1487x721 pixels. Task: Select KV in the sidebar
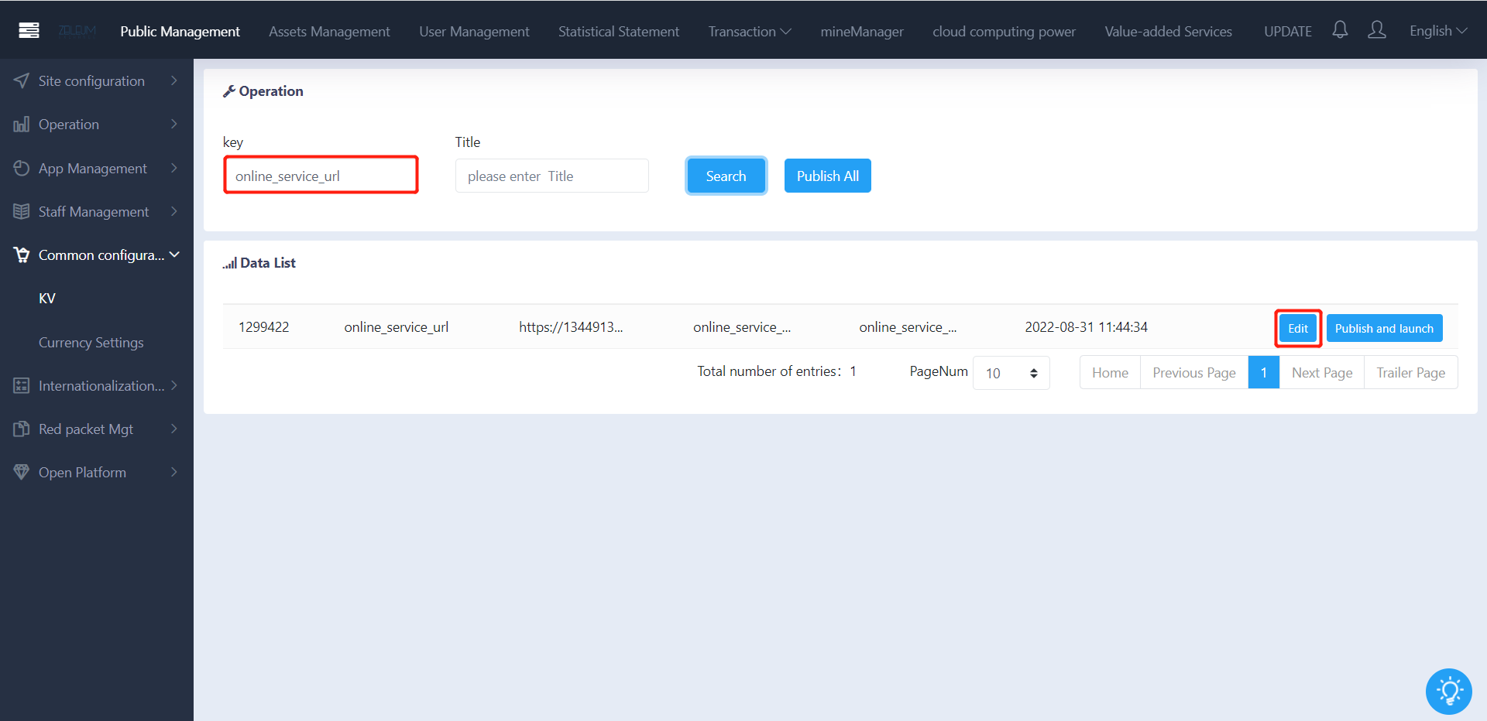pyautogui.click(x=47, y=299)
